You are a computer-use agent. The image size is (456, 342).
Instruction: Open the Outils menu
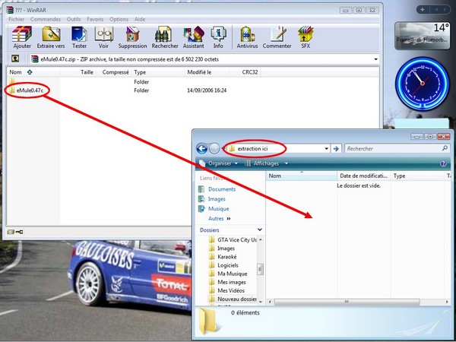[74, 19]
